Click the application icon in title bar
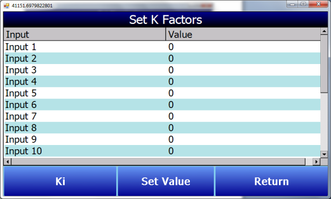 coord(6,6)
